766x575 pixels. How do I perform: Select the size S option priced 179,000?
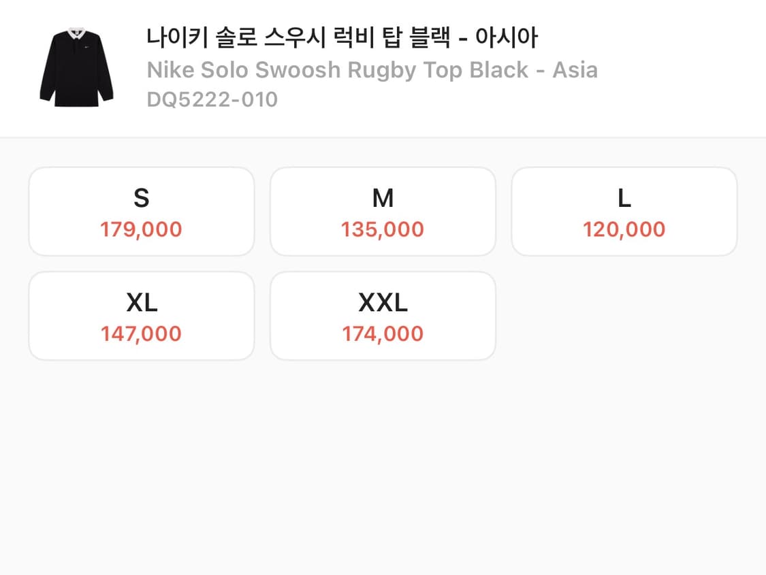tap(141, 211)
